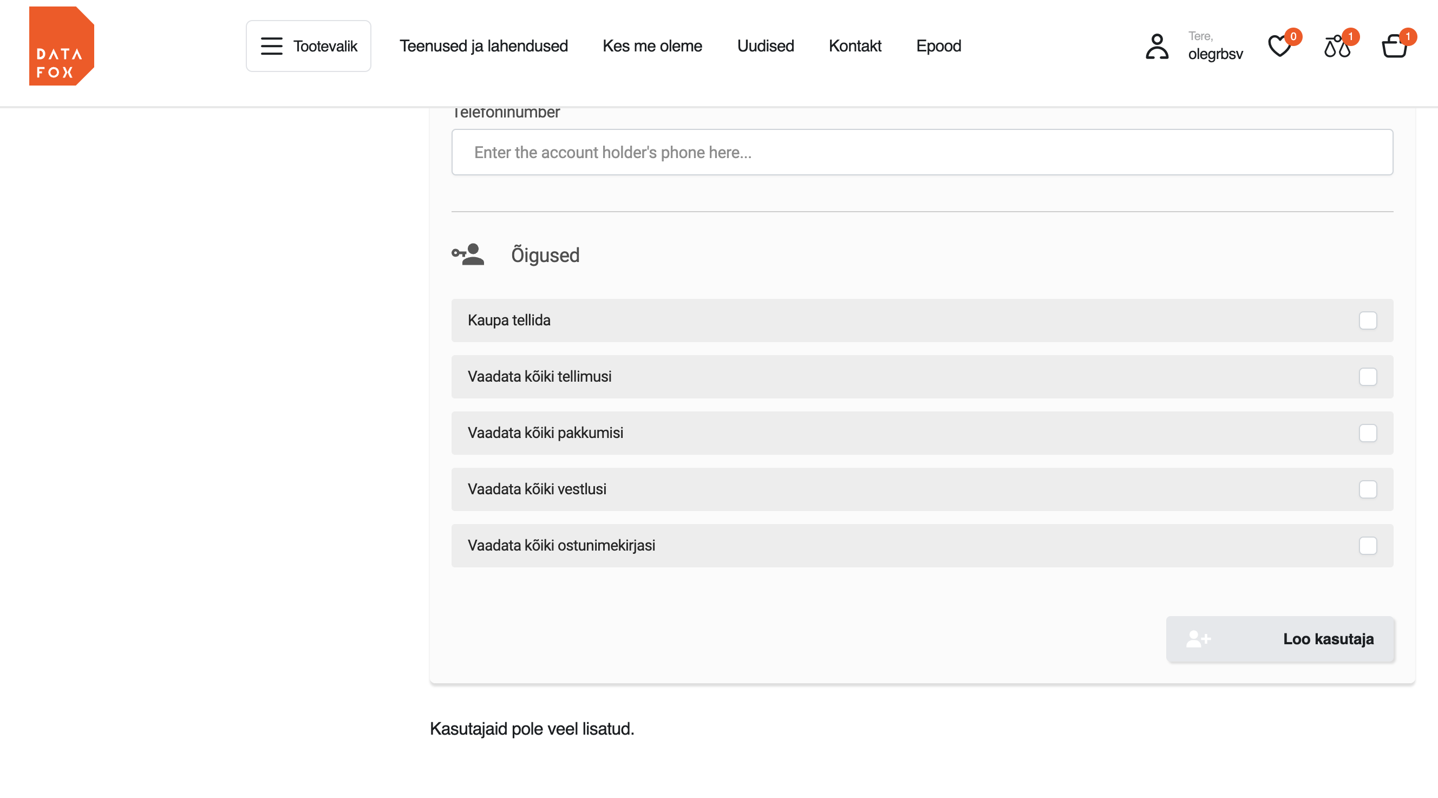
Task: Open the Epood menu item
Action: (938, 46)
